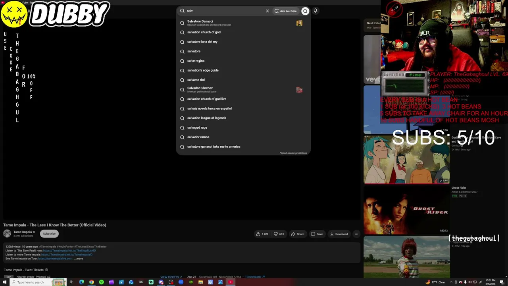Clear the YouTube search text with the X

[267, 11]
